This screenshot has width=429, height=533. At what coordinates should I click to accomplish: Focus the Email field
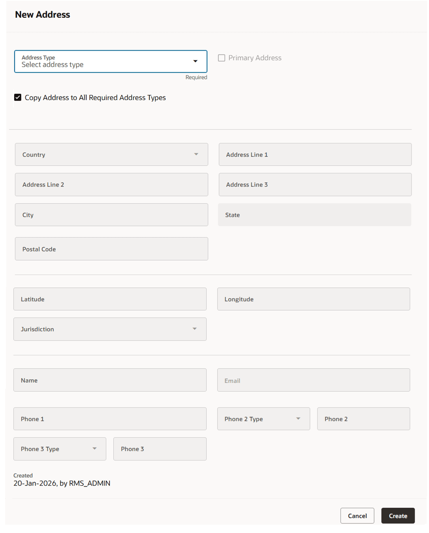pos(313,380)
